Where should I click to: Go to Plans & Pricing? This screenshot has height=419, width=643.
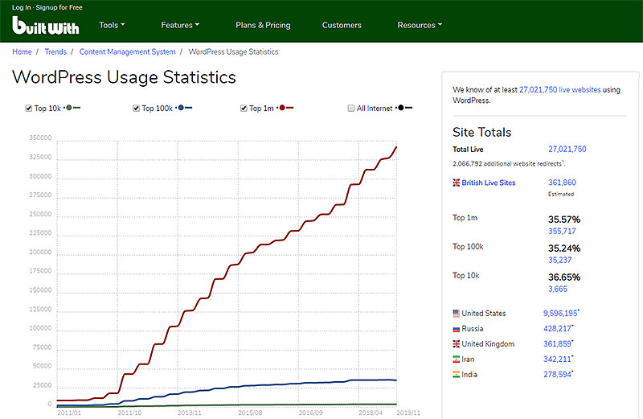pyautogui.click(x=263, y=25)
